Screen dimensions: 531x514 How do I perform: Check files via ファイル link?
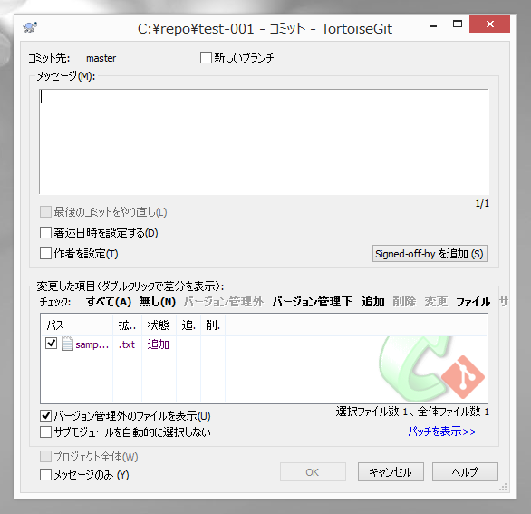473,302
